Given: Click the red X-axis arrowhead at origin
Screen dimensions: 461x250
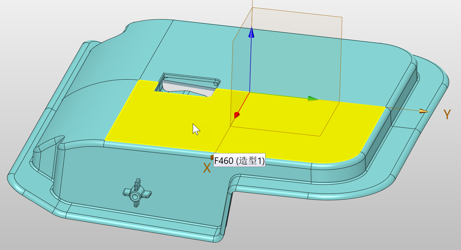Looking at the screenshot, I should [x=237, y=115].
